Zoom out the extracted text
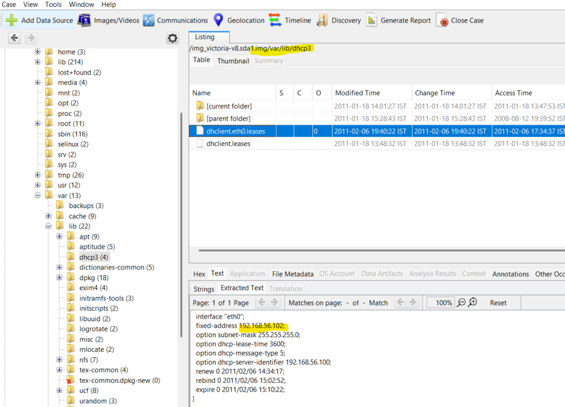 pos(461,303)
